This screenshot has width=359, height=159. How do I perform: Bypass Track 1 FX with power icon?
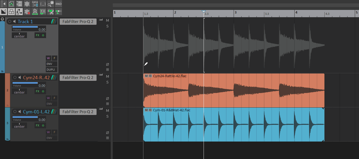click(43, 35)
